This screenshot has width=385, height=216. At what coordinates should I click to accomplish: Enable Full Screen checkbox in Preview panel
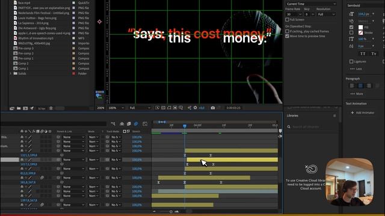tap(287, 20)
